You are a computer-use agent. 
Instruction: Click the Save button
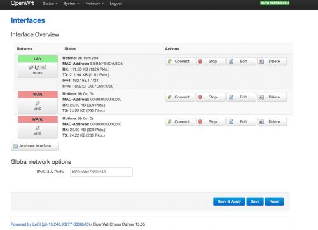(x=255, y=201)
